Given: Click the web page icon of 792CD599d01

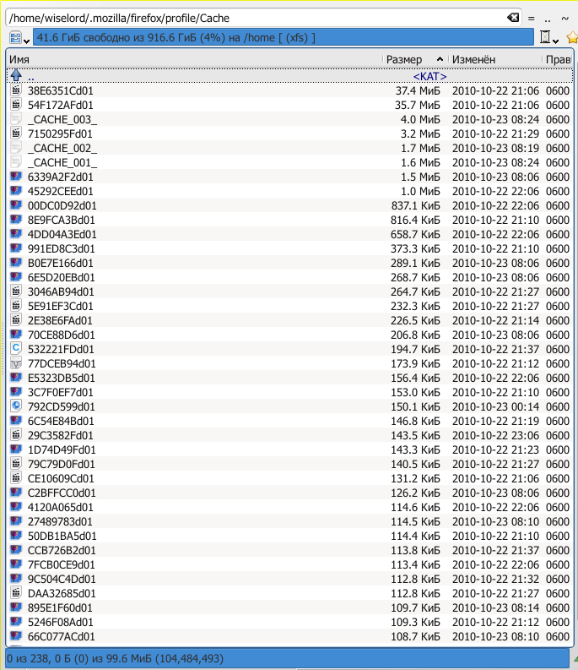Looking at the screenshot, I should (16, 406).
